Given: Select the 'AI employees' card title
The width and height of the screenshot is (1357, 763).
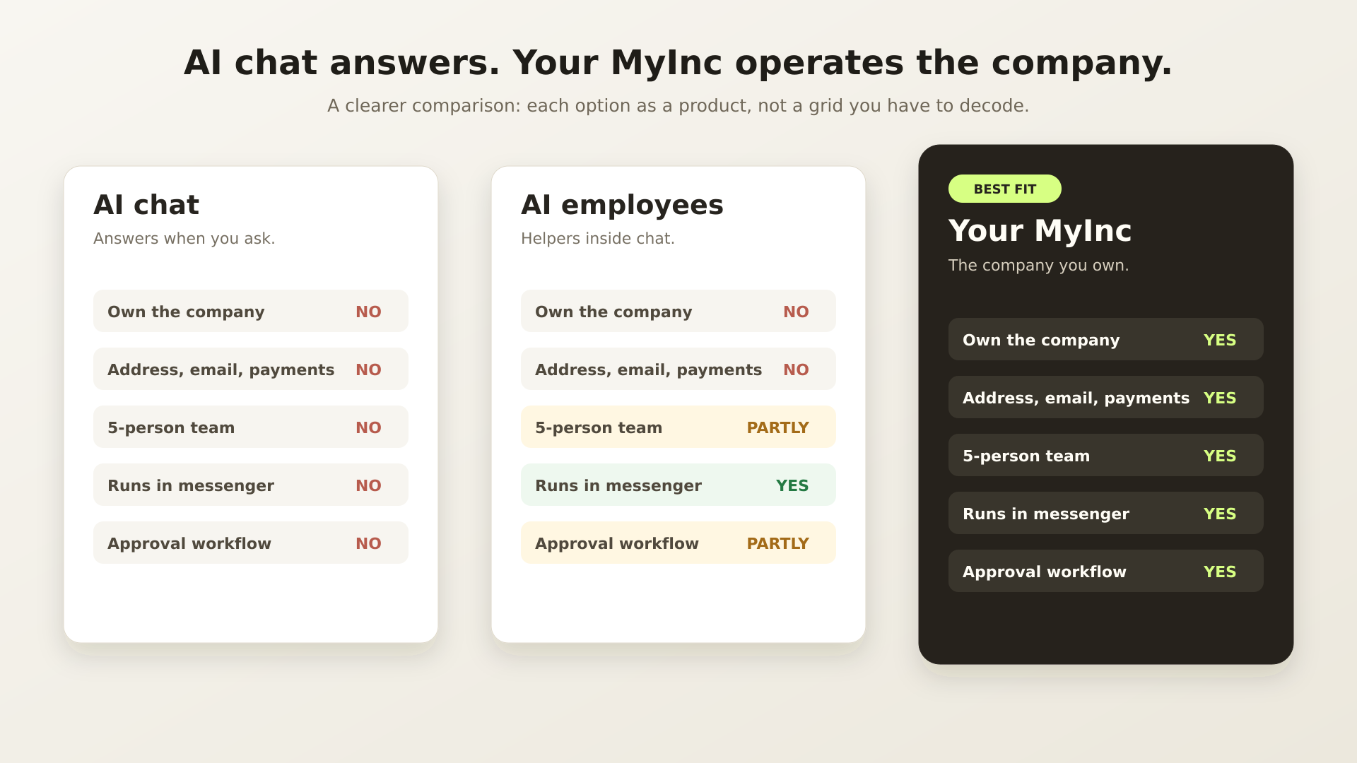Looking at the screenshot, I should (x=622, y=205).
